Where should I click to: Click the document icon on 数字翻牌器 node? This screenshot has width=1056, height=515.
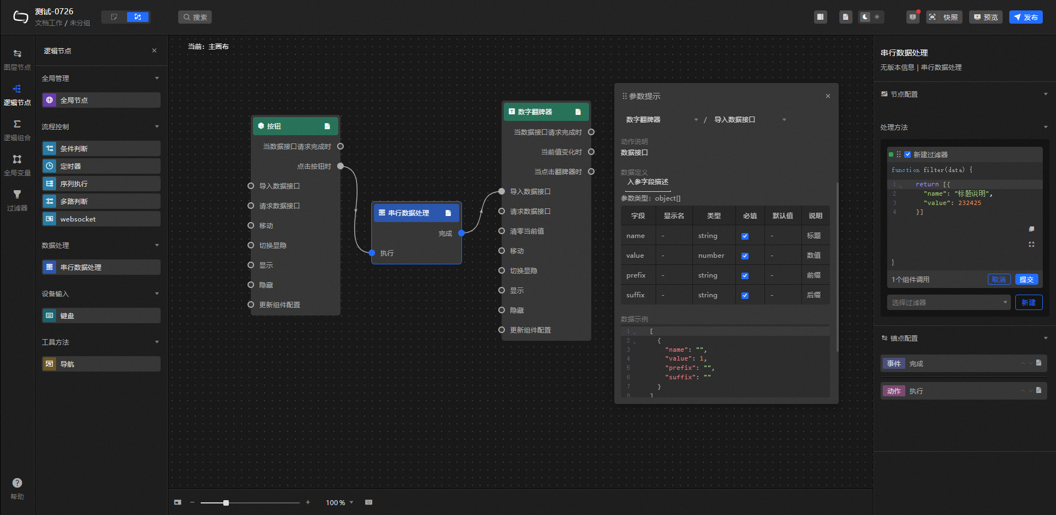(x=577, y=112)
